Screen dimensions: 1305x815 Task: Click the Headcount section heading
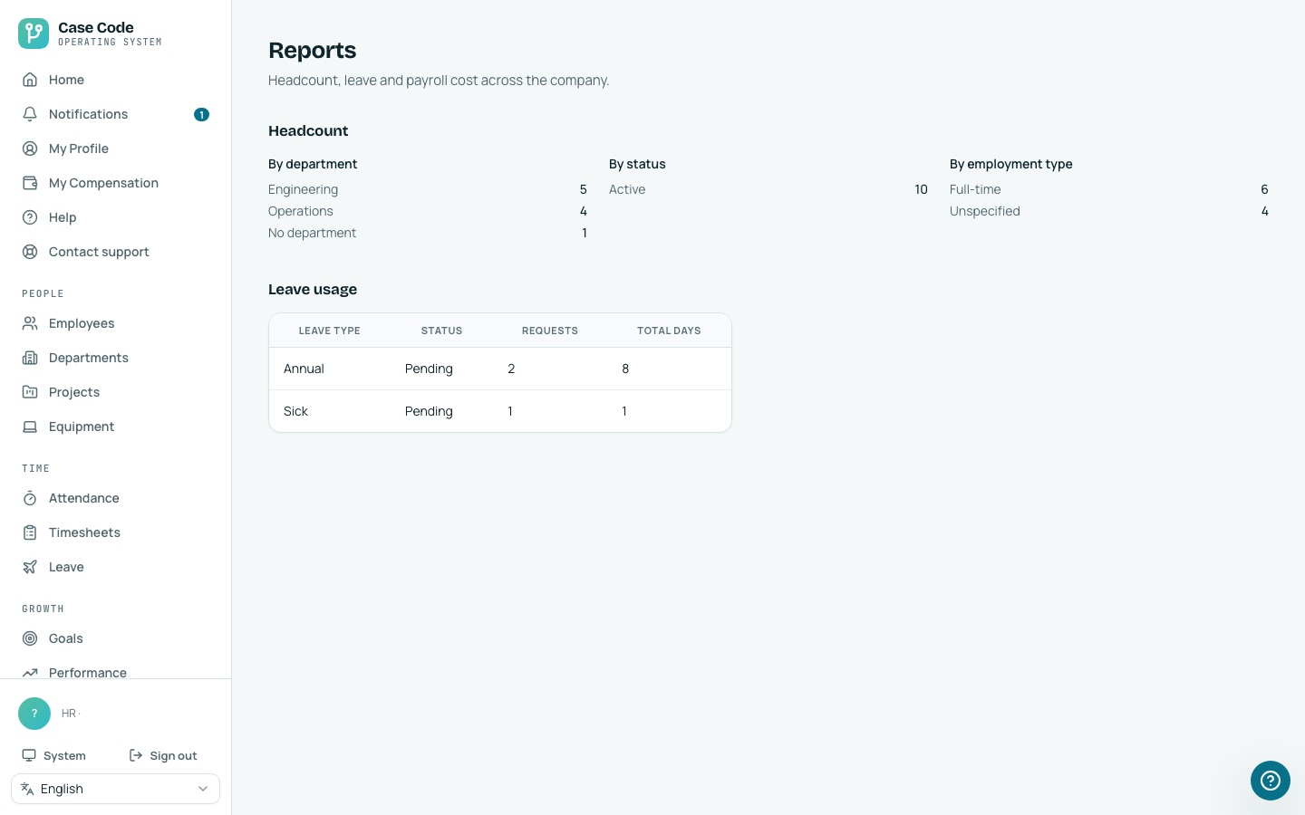click(308, 131)
